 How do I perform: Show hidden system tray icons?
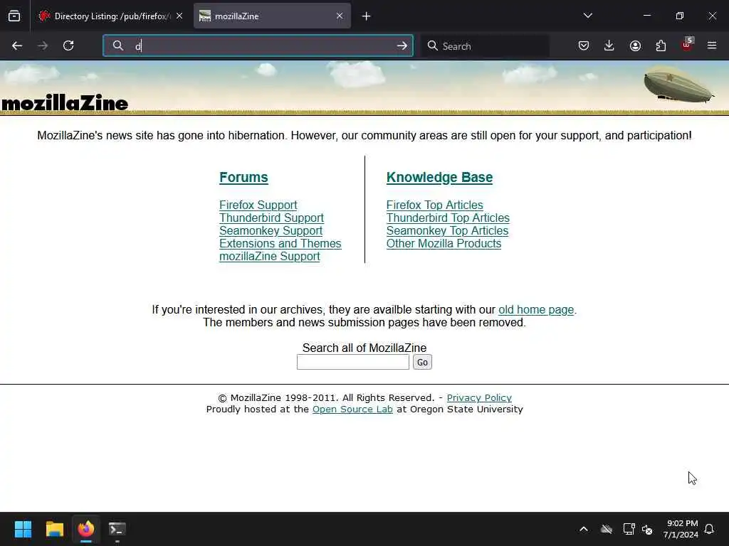tap(584, 529)
